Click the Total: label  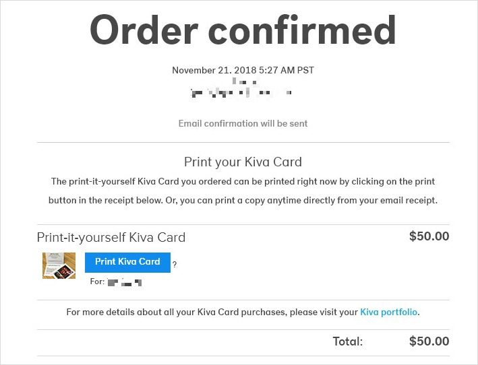point(348,341)
